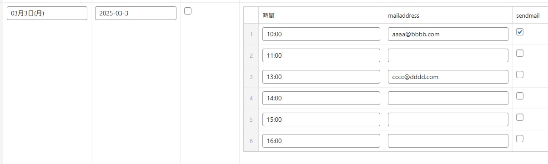Click the 16:00 time field
This screenshot has height=164, width=548.
(x=321, y=141)
